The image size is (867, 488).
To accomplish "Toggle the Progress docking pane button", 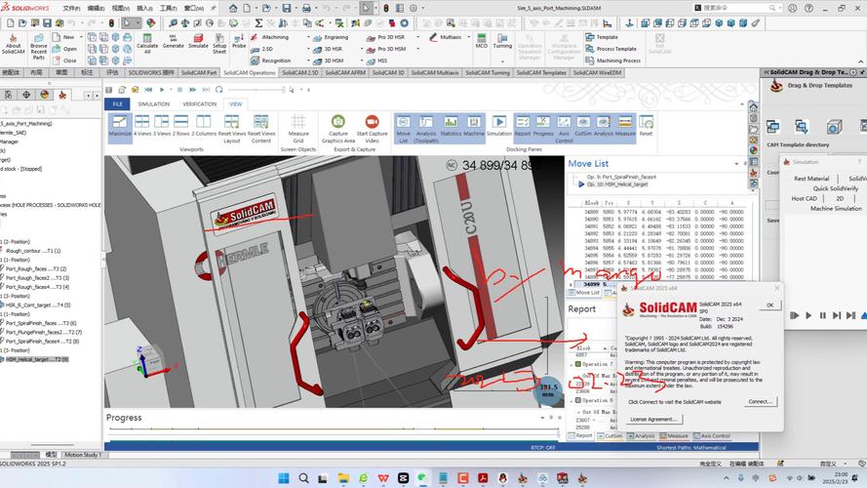I will 543,126.
